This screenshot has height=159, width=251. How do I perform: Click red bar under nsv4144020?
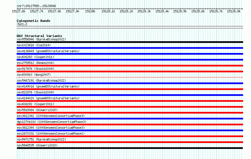(130, 101)
